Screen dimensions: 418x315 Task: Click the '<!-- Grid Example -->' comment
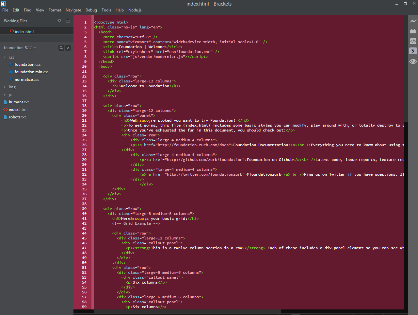click(x=136, y=223)
